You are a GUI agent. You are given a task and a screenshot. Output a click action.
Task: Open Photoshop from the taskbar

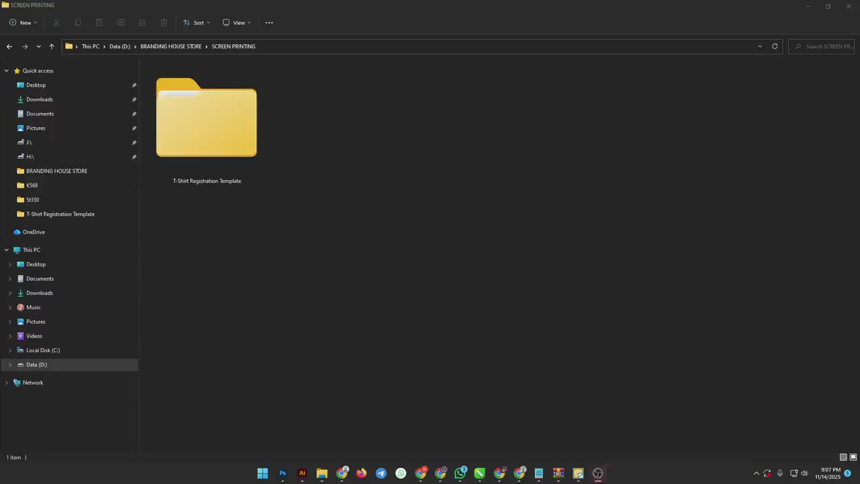point(283,473)
